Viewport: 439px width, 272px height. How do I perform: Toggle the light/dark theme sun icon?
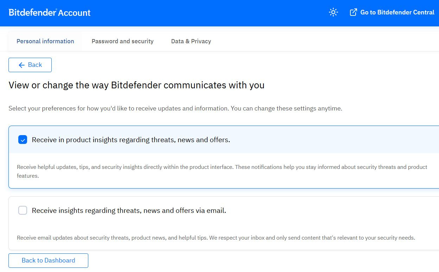[333, 12]
